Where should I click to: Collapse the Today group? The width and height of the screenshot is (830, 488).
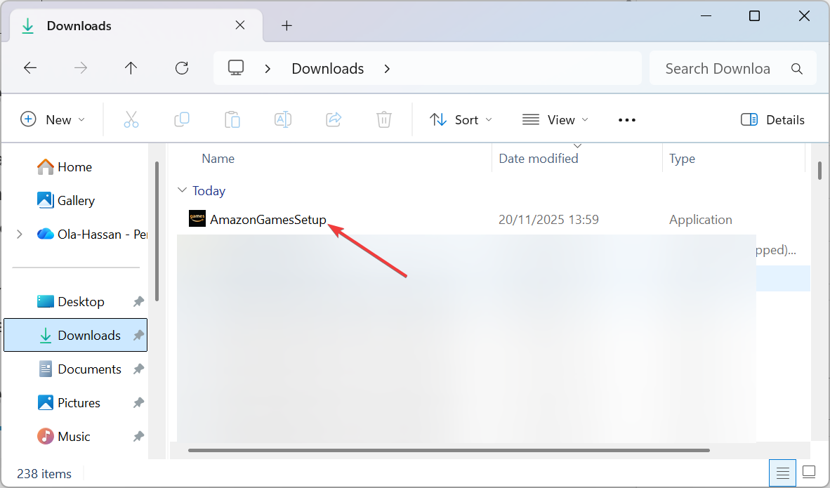click(182, 190)
